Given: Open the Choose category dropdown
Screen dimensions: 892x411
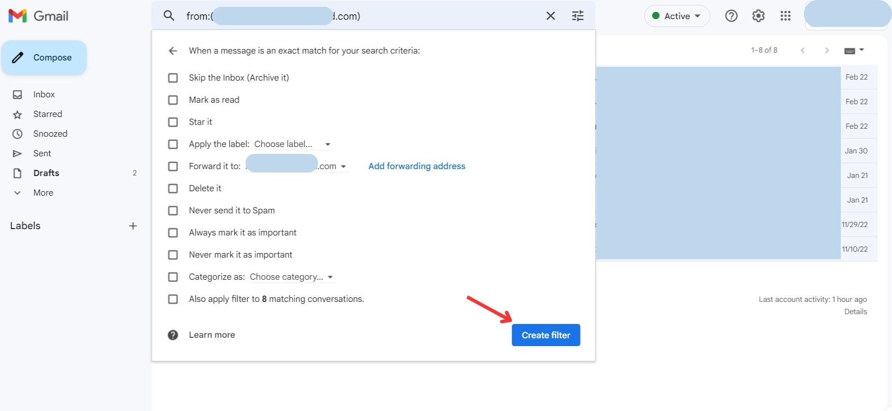Looking at the screenshot, I should coord(292,277).
